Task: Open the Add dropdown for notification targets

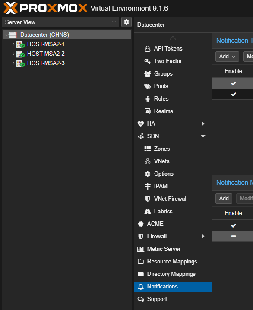Action: point(227,57)
